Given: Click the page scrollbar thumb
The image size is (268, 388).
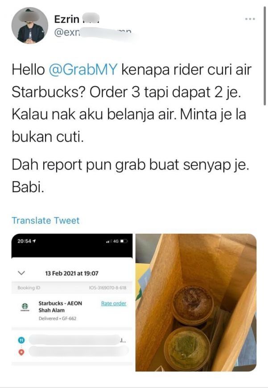Looking at the screenshot, I should 264,56.
